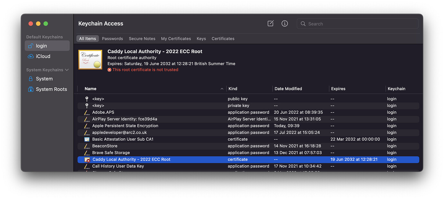Click Brave Safe Storage row icon

pyautogui.click(x=87, y=153)
